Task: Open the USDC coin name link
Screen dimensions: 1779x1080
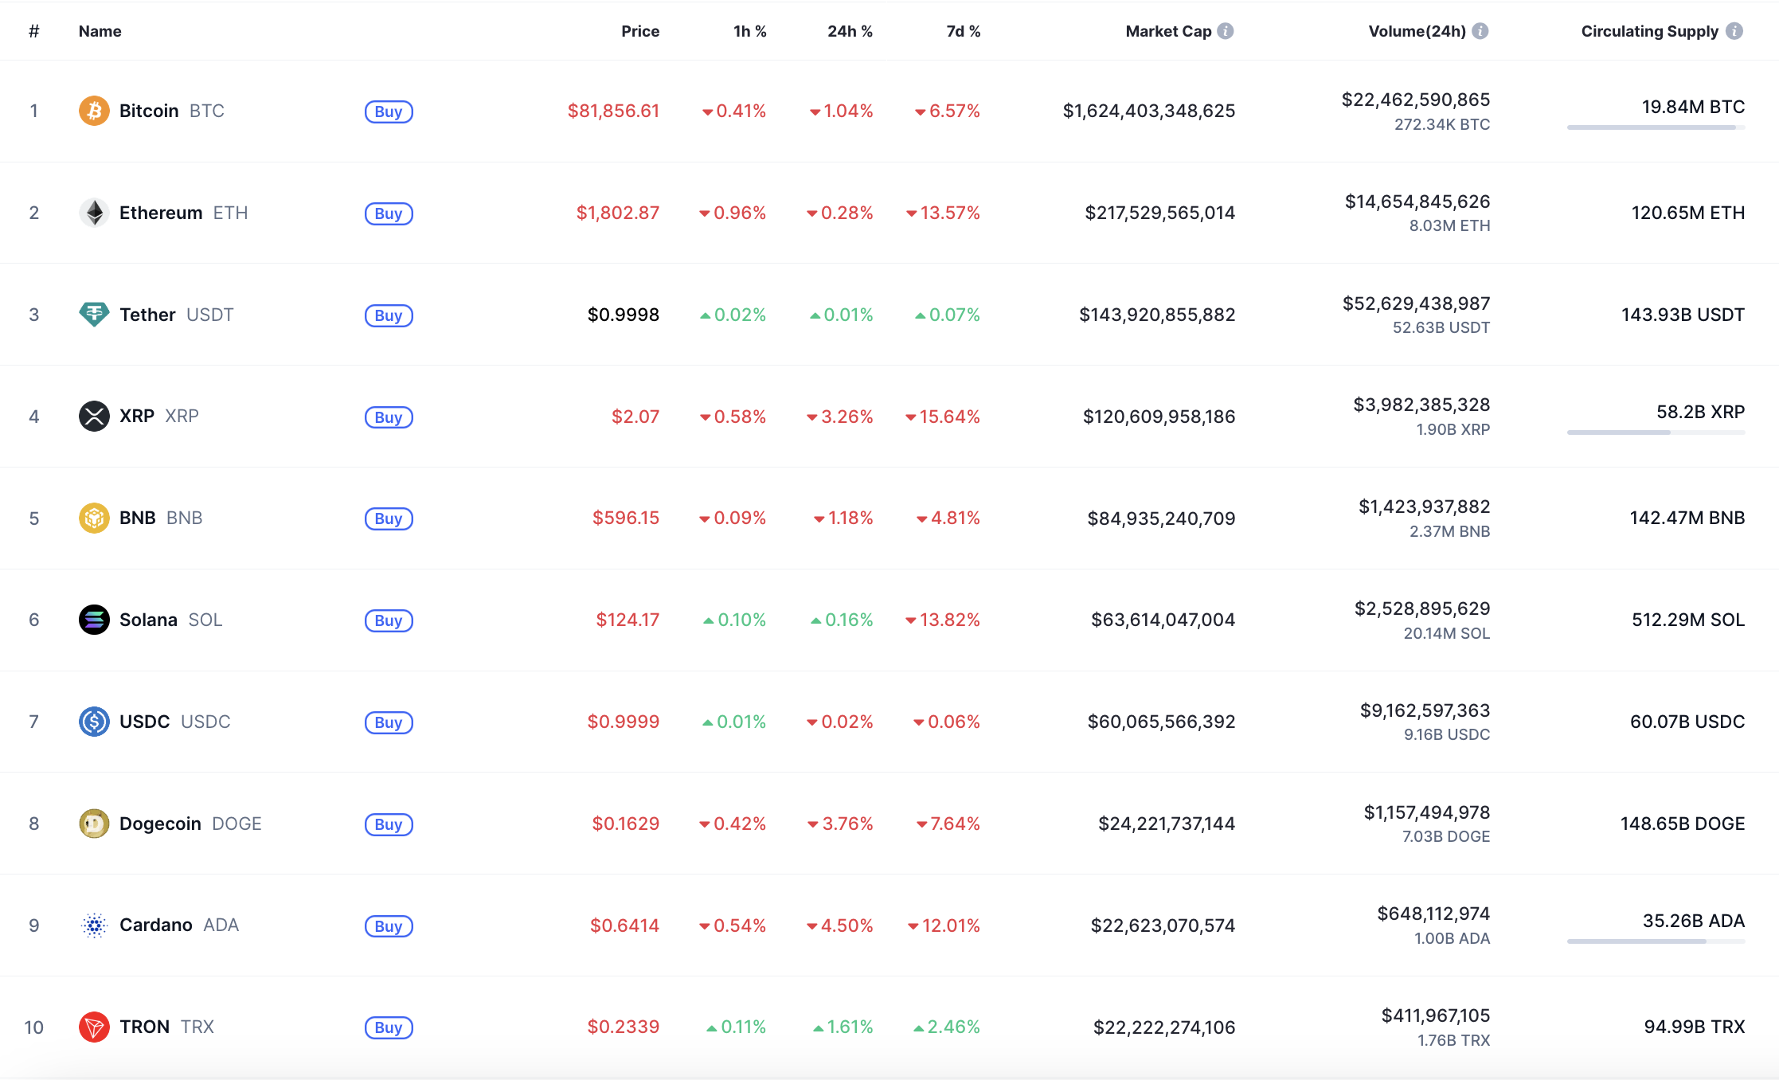Action: pos(145,722)
